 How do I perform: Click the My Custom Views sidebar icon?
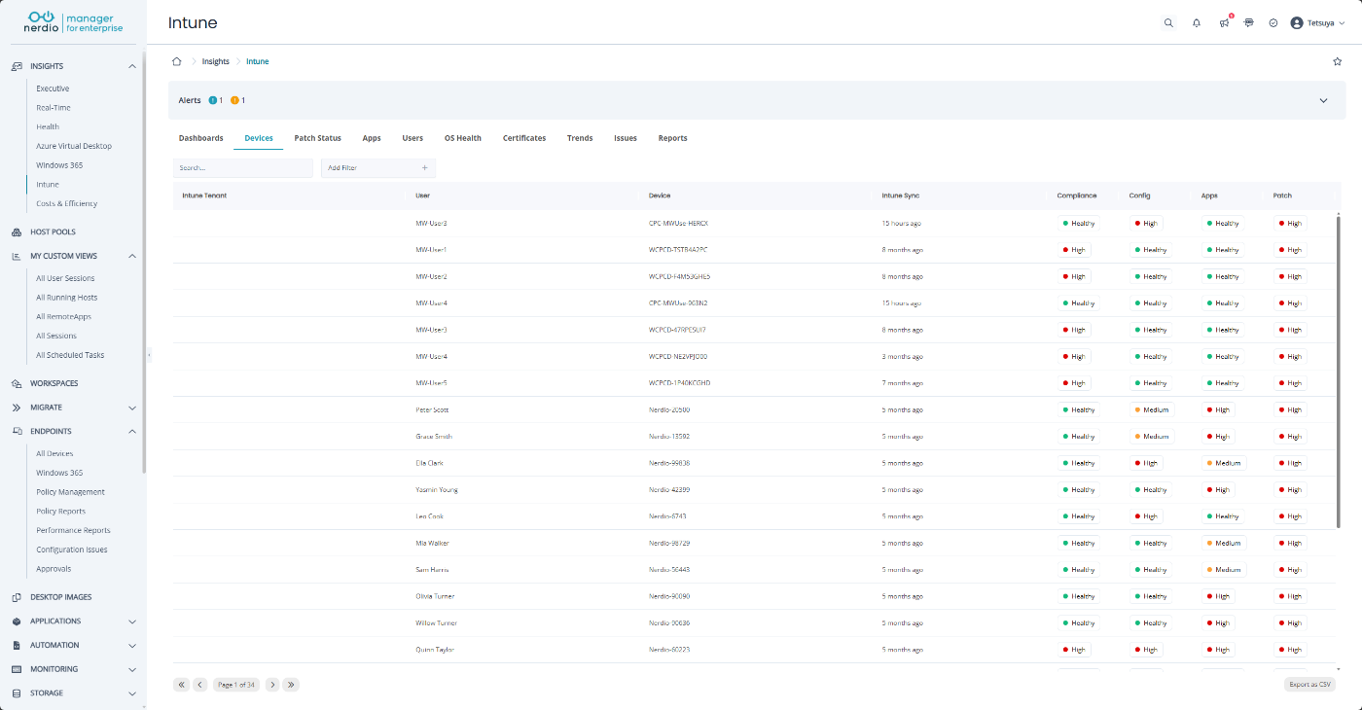pos(17,256)
